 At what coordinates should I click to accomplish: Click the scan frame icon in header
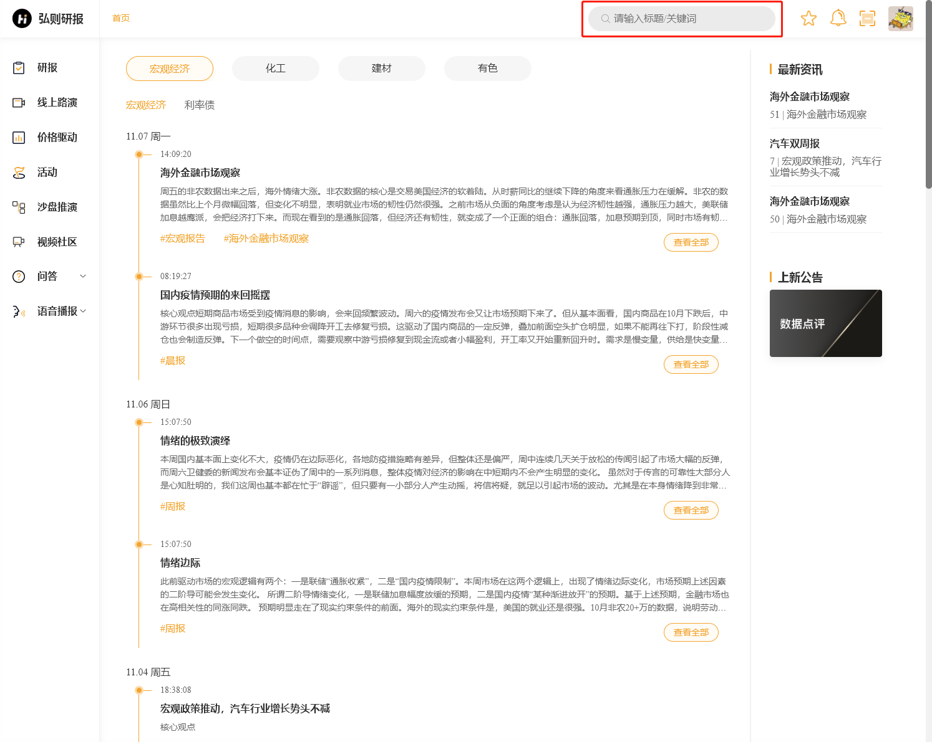point(868,19)
